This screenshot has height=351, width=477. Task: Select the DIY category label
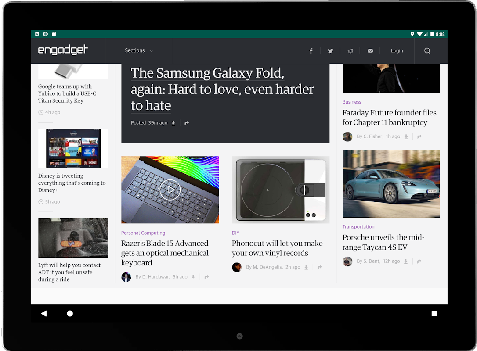point(235,233)
